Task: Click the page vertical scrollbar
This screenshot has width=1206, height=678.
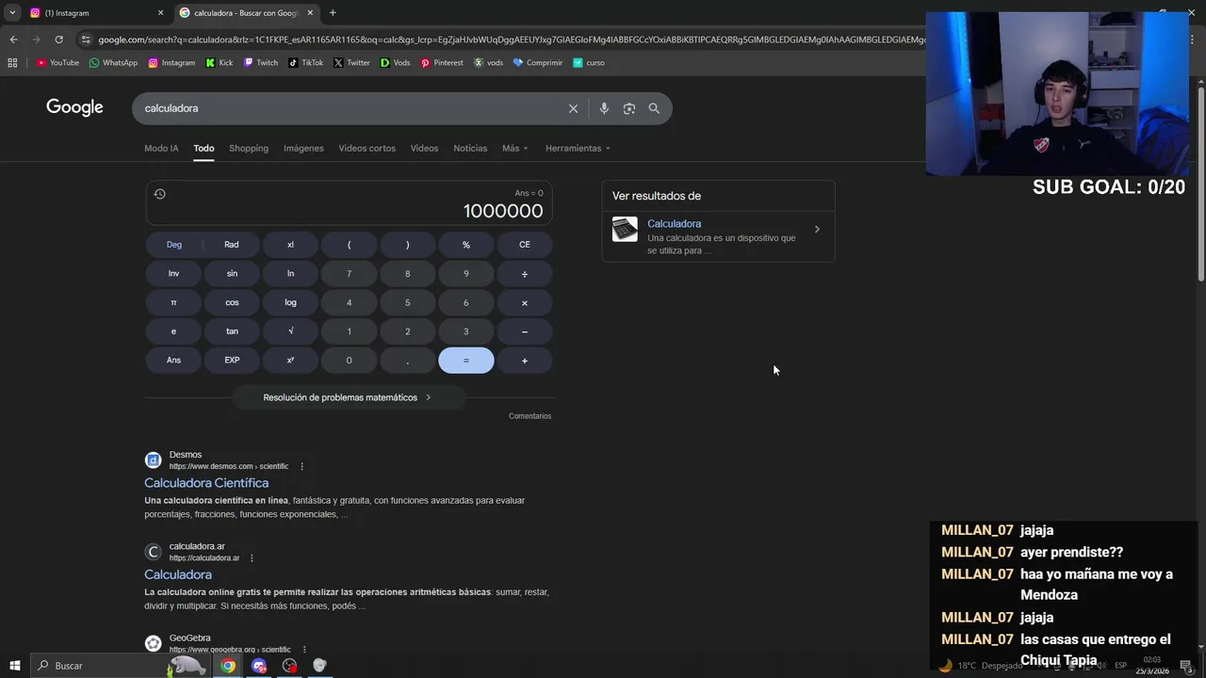Action: 1200,184
